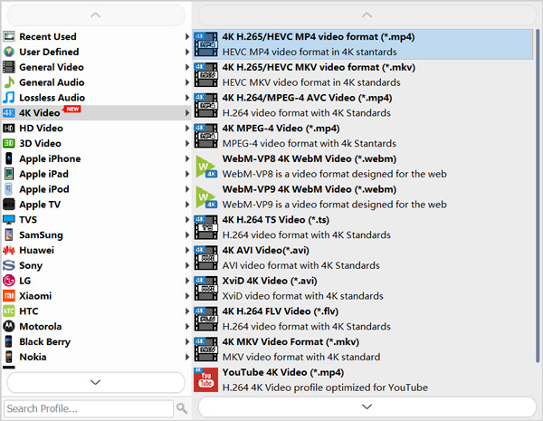Open the Xiaomi category
Image resolution: width=543 pixels, height=421 pixels.
point(96,295)
